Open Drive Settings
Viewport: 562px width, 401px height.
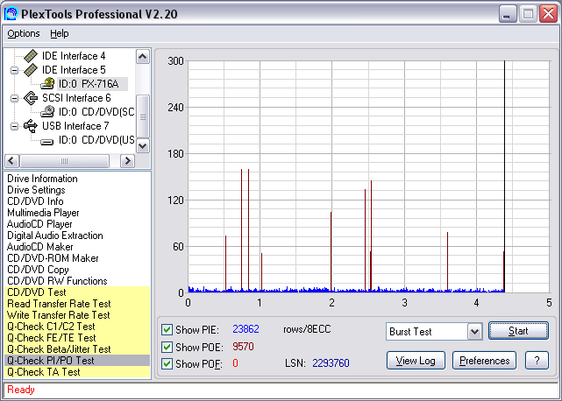pos(36,190)
